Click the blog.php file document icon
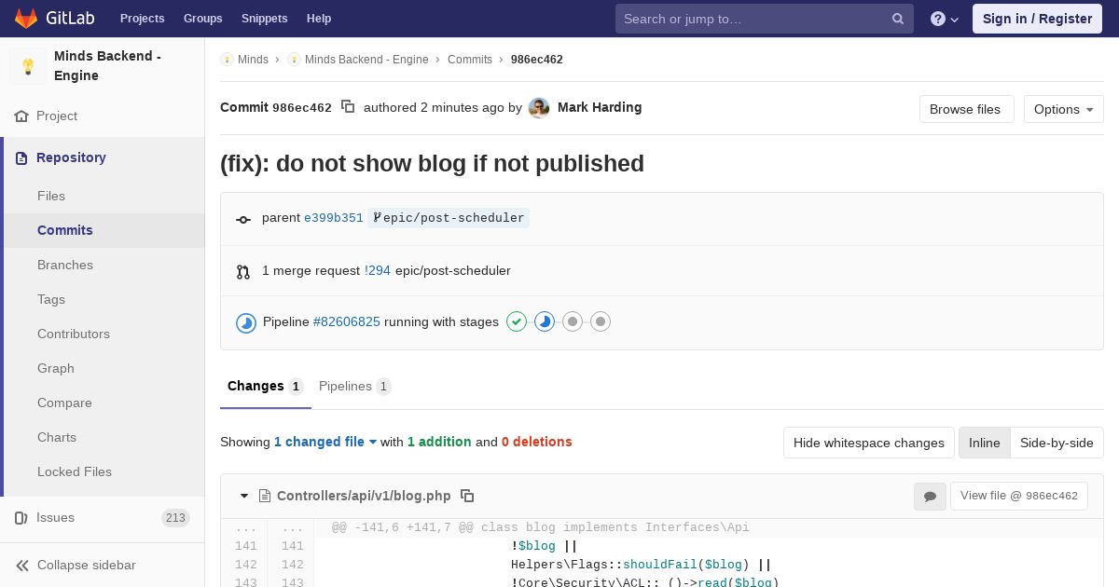Viewport: 1119px width, 587px height. 265,496
